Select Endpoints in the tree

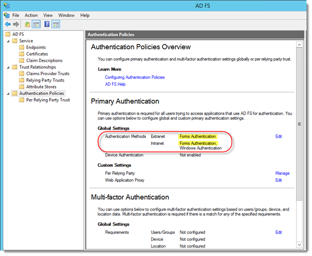[x=36, y=47]
